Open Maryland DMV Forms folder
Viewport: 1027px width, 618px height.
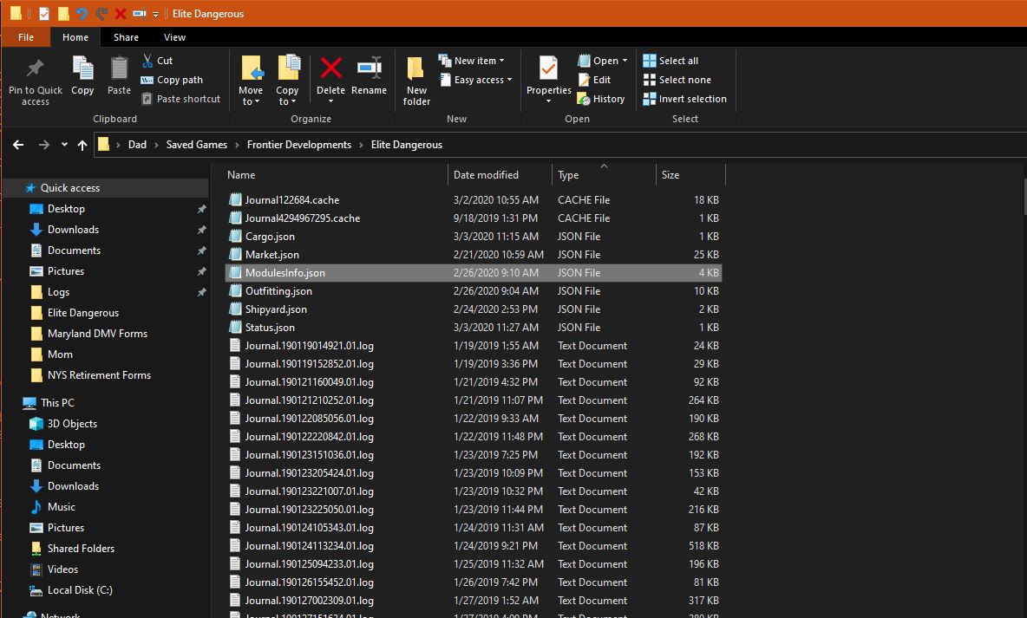[x=97, y=334]
